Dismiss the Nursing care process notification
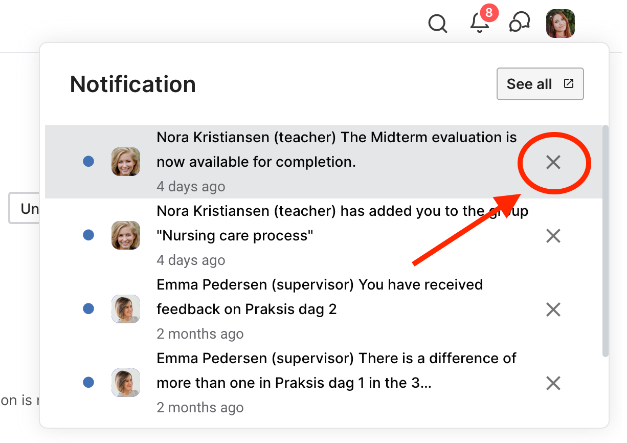The height and width of the screenshot is (443, 627). tap(553, 236)
